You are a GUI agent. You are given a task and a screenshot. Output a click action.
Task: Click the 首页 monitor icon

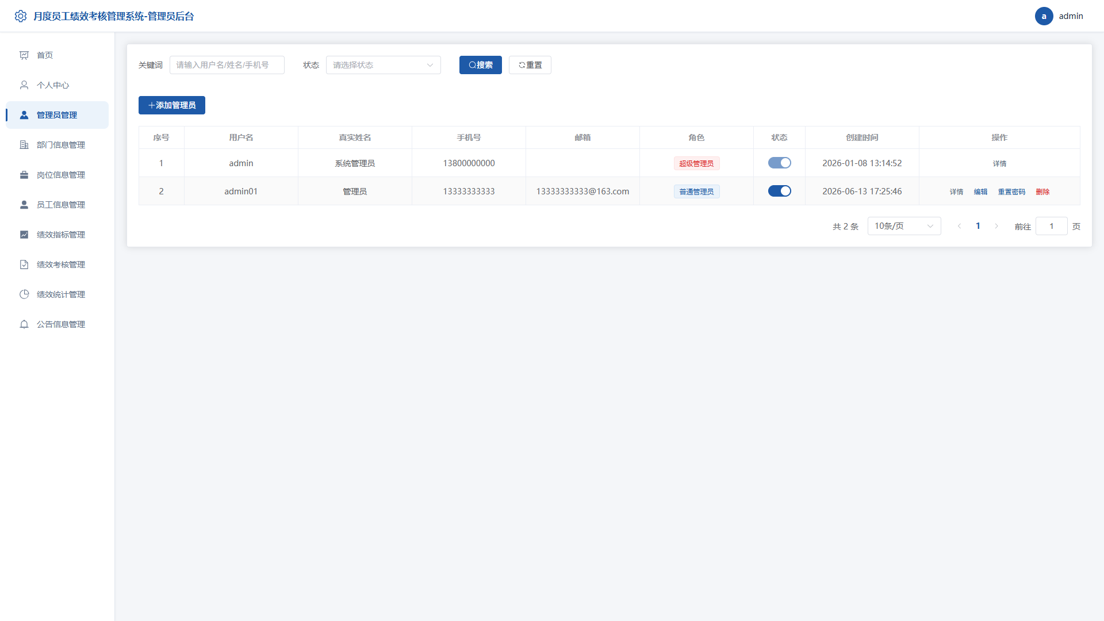[x=24, y=55]
